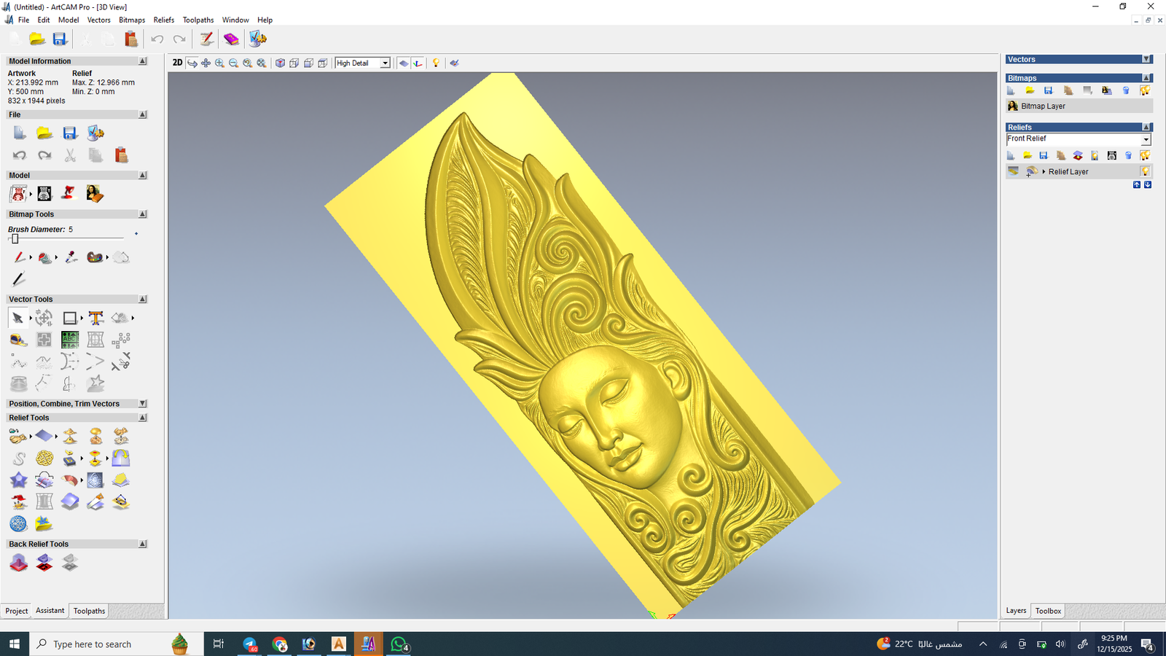Open the Lights and Material lamp icon

[x=436, y=63]
